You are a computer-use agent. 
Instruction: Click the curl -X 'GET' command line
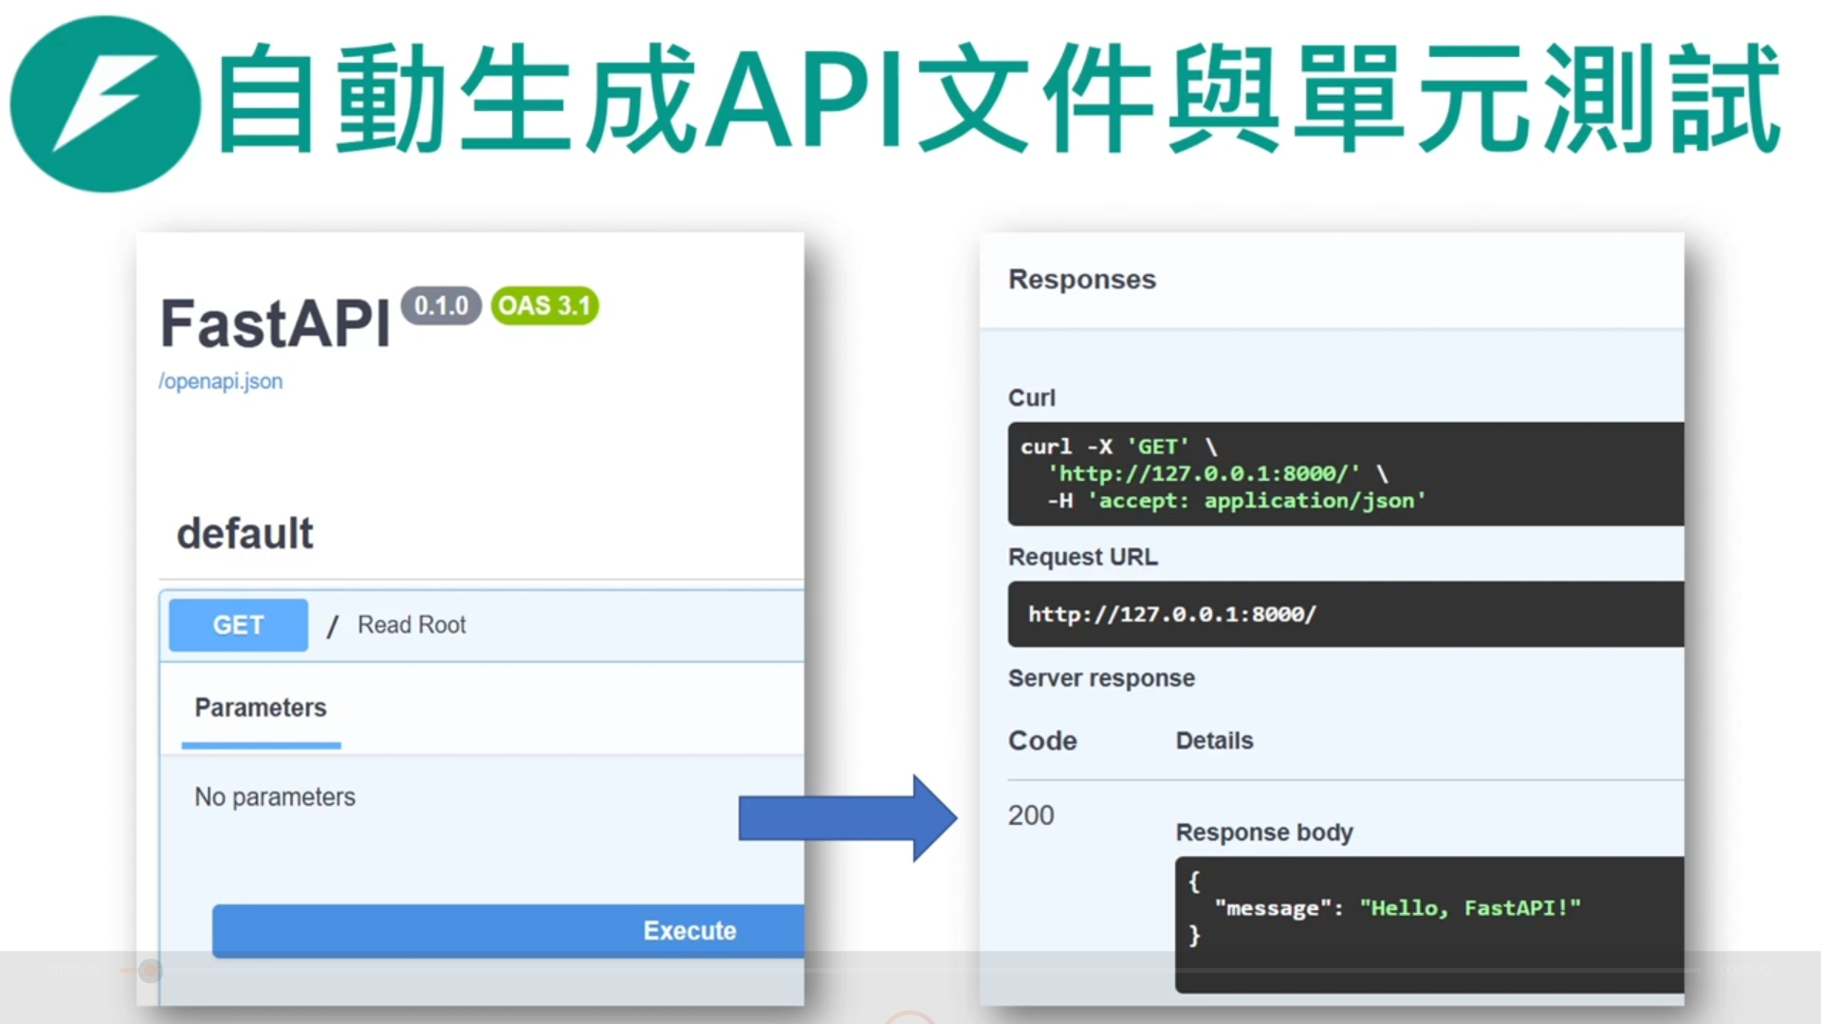1119,447
